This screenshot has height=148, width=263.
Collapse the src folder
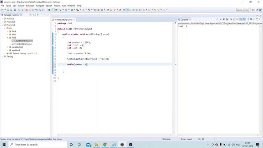click(x=5, y=28)
